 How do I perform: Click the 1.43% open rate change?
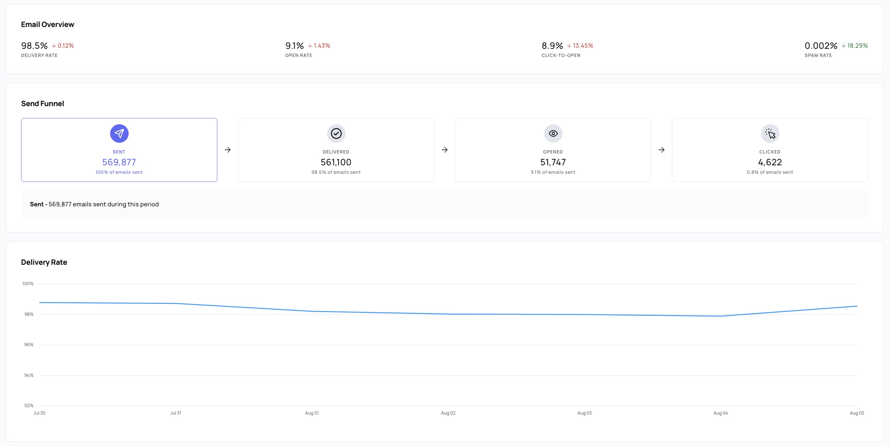tap(322, 46)
